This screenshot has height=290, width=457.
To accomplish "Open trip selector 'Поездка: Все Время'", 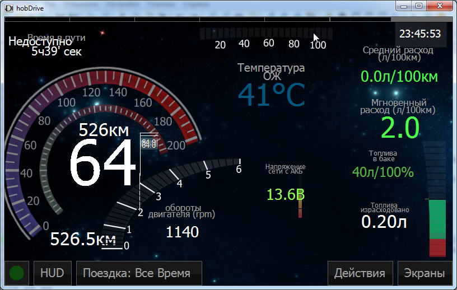I will coord(139,273).
